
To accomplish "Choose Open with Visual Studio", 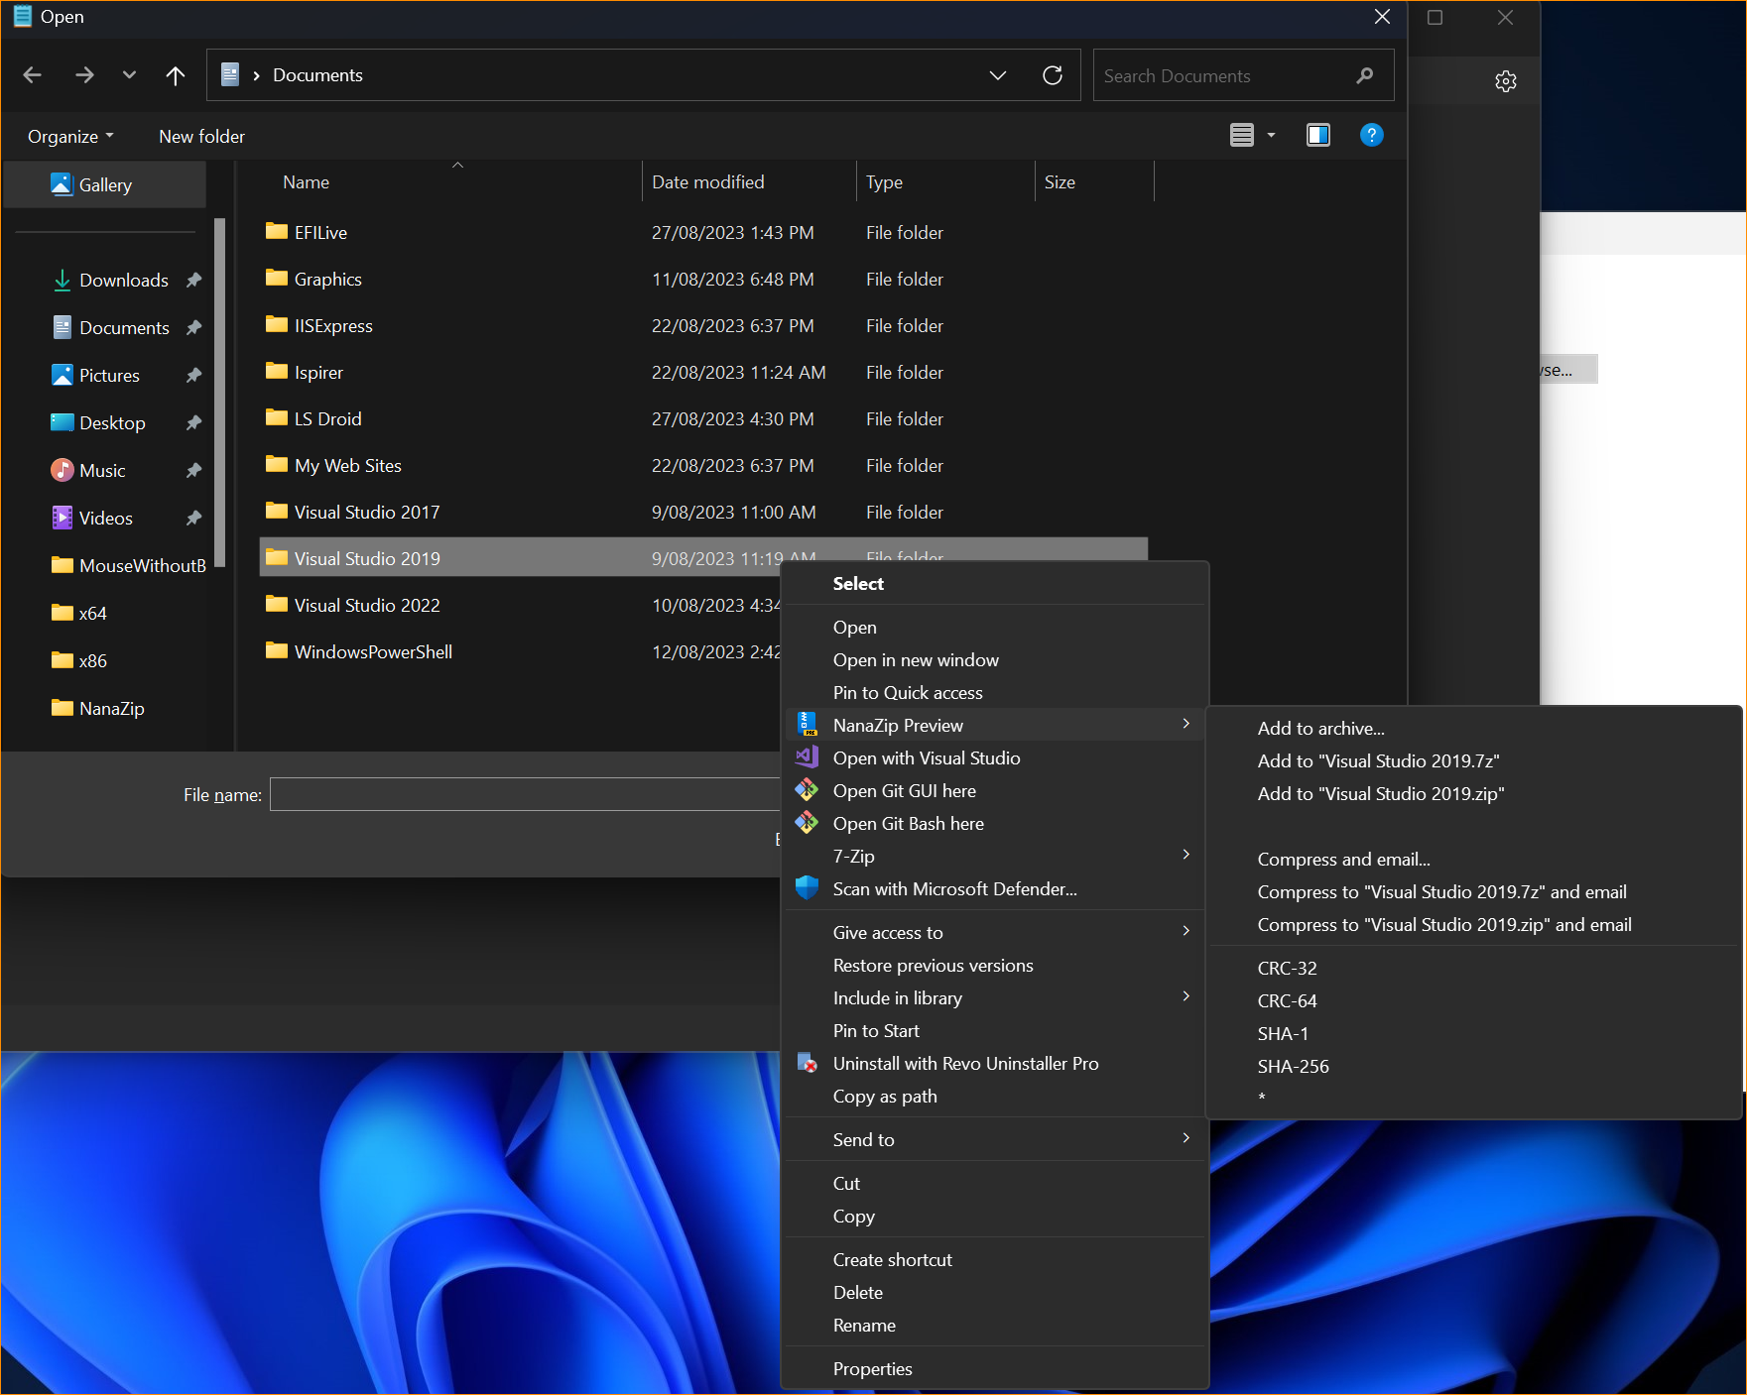I will pos(927,757).
